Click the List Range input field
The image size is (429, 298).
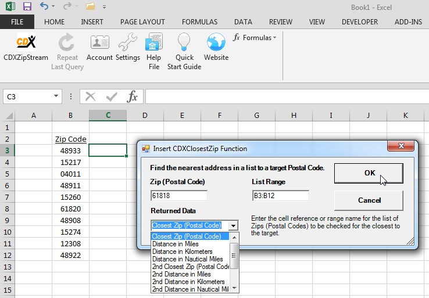tap(281, 196)
